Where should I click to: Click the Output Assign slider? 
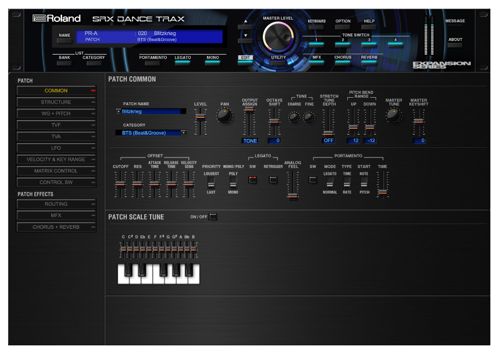coord(249,121)
